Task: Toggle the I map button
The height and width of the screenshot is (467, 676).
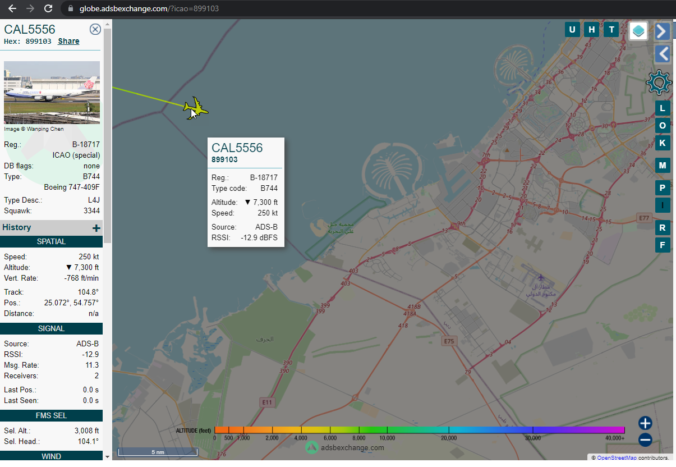Action: [663, 205]
